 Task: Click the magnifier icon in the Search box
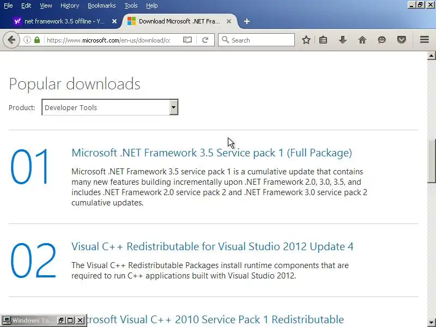(225, 40)
